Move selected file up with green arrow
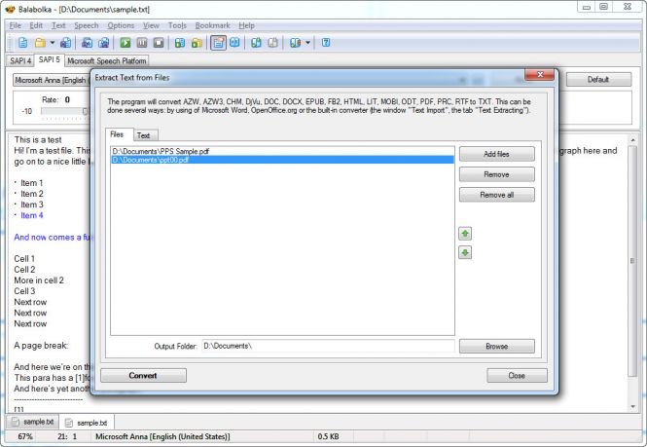Screen dimensions: 647x447 coord(465,234)
